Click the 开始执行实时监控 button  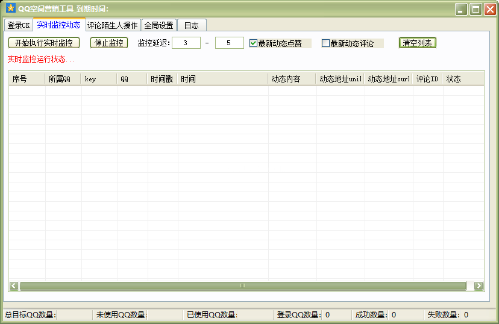pos(44,43)
